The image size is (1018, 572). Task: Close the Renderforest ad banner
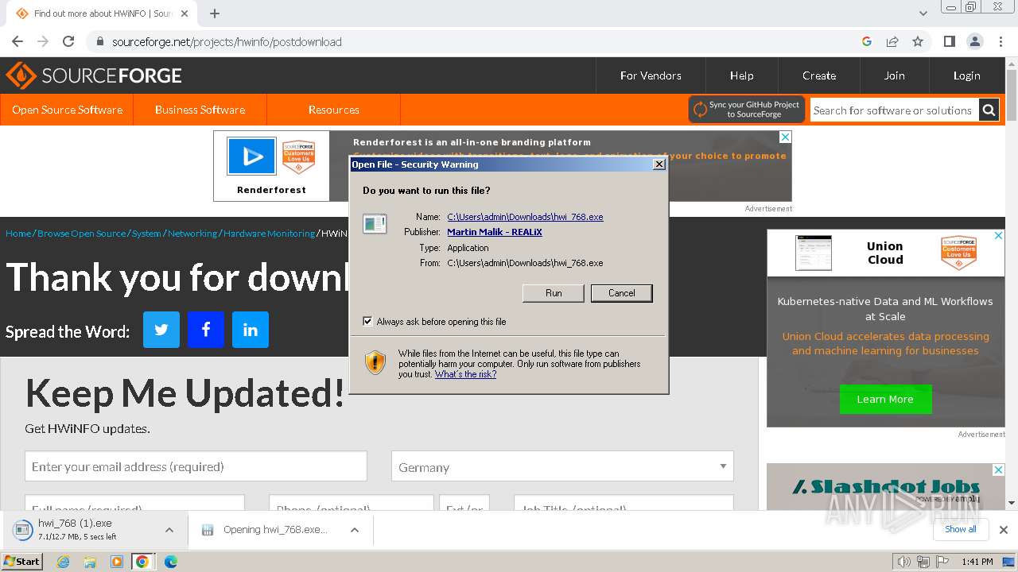pyautogui.click(x=785, y=137)
